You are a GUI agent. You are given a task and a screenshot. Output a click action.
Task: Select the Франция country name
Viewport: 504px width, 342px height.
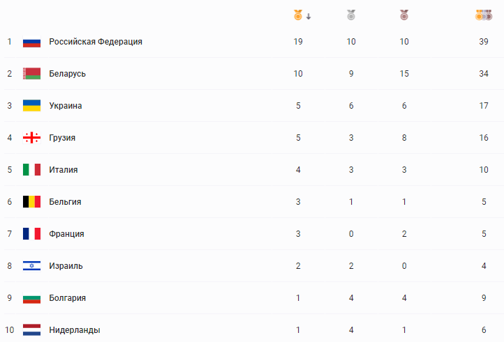point(66,234)
